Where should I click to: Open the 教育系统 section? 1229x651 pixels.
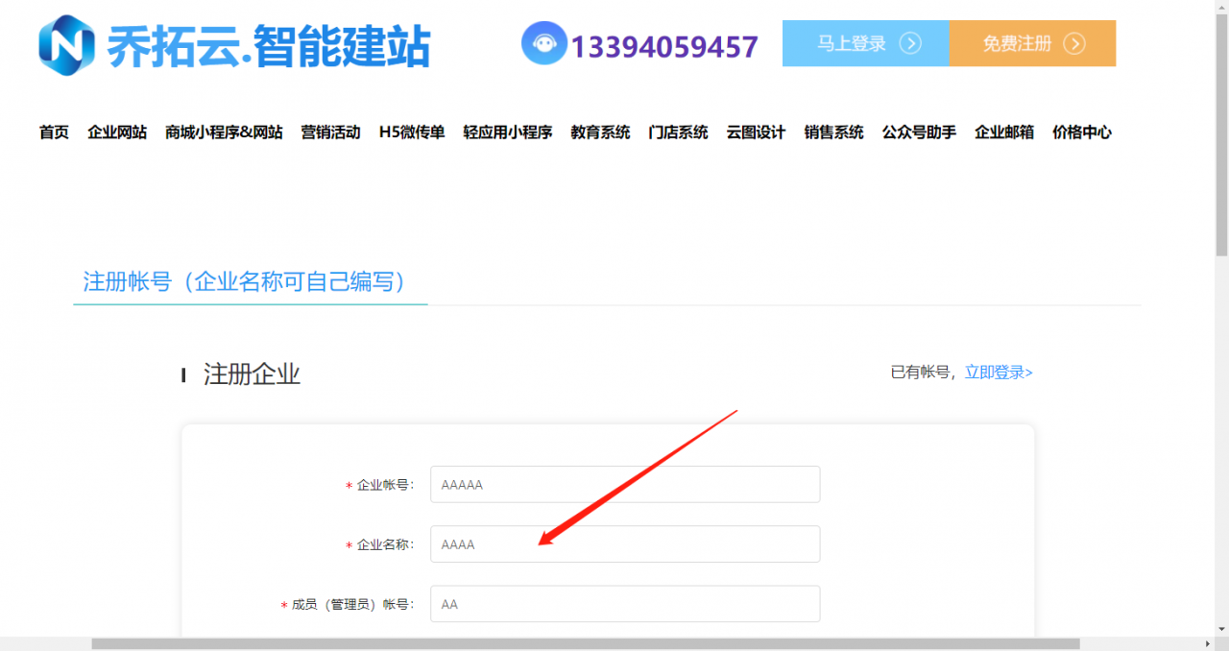(x=599, y=133)
